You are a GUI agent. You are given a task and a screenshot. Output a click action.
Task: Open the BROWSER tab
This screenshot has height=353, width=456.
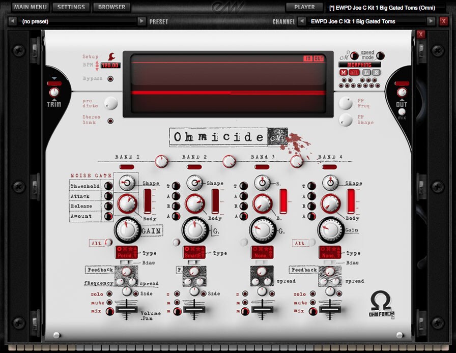tap(111, 7)
